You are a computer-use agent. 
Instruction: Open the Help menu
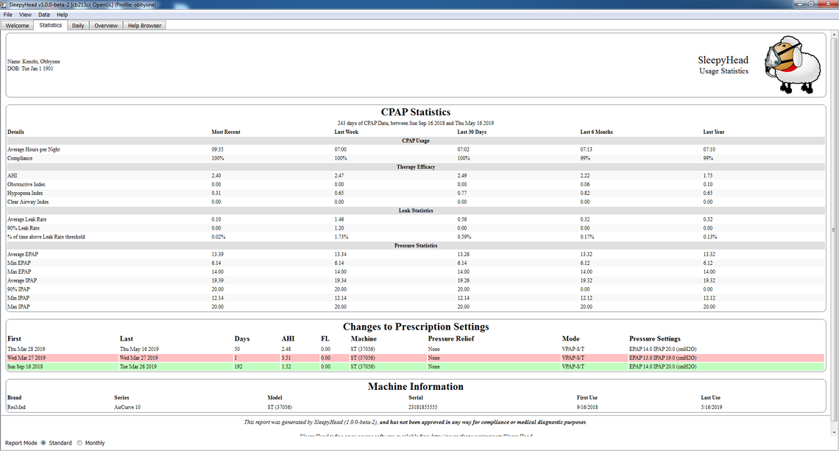[63, 15]
